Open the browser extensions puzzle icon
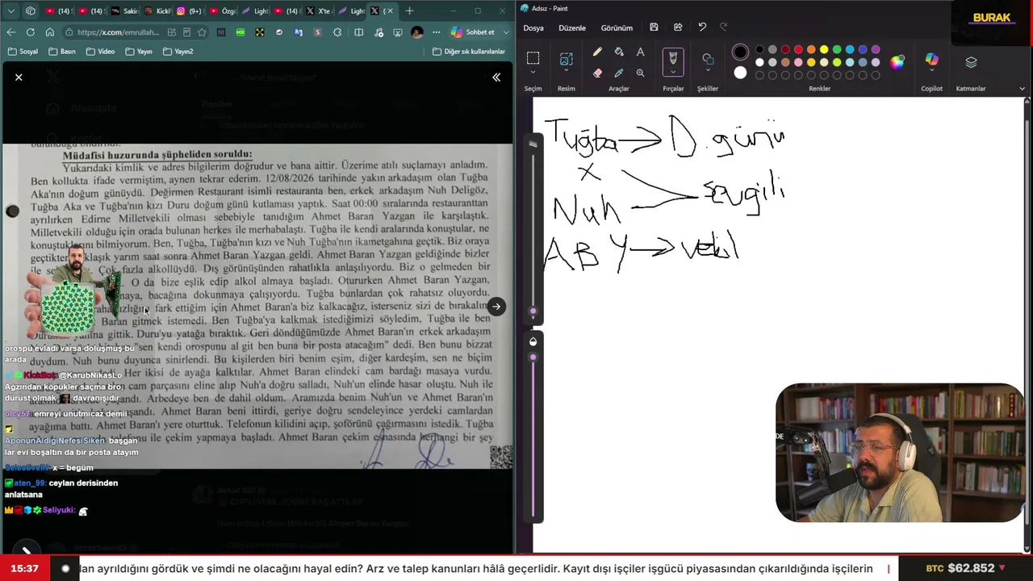 click(337, 32)
